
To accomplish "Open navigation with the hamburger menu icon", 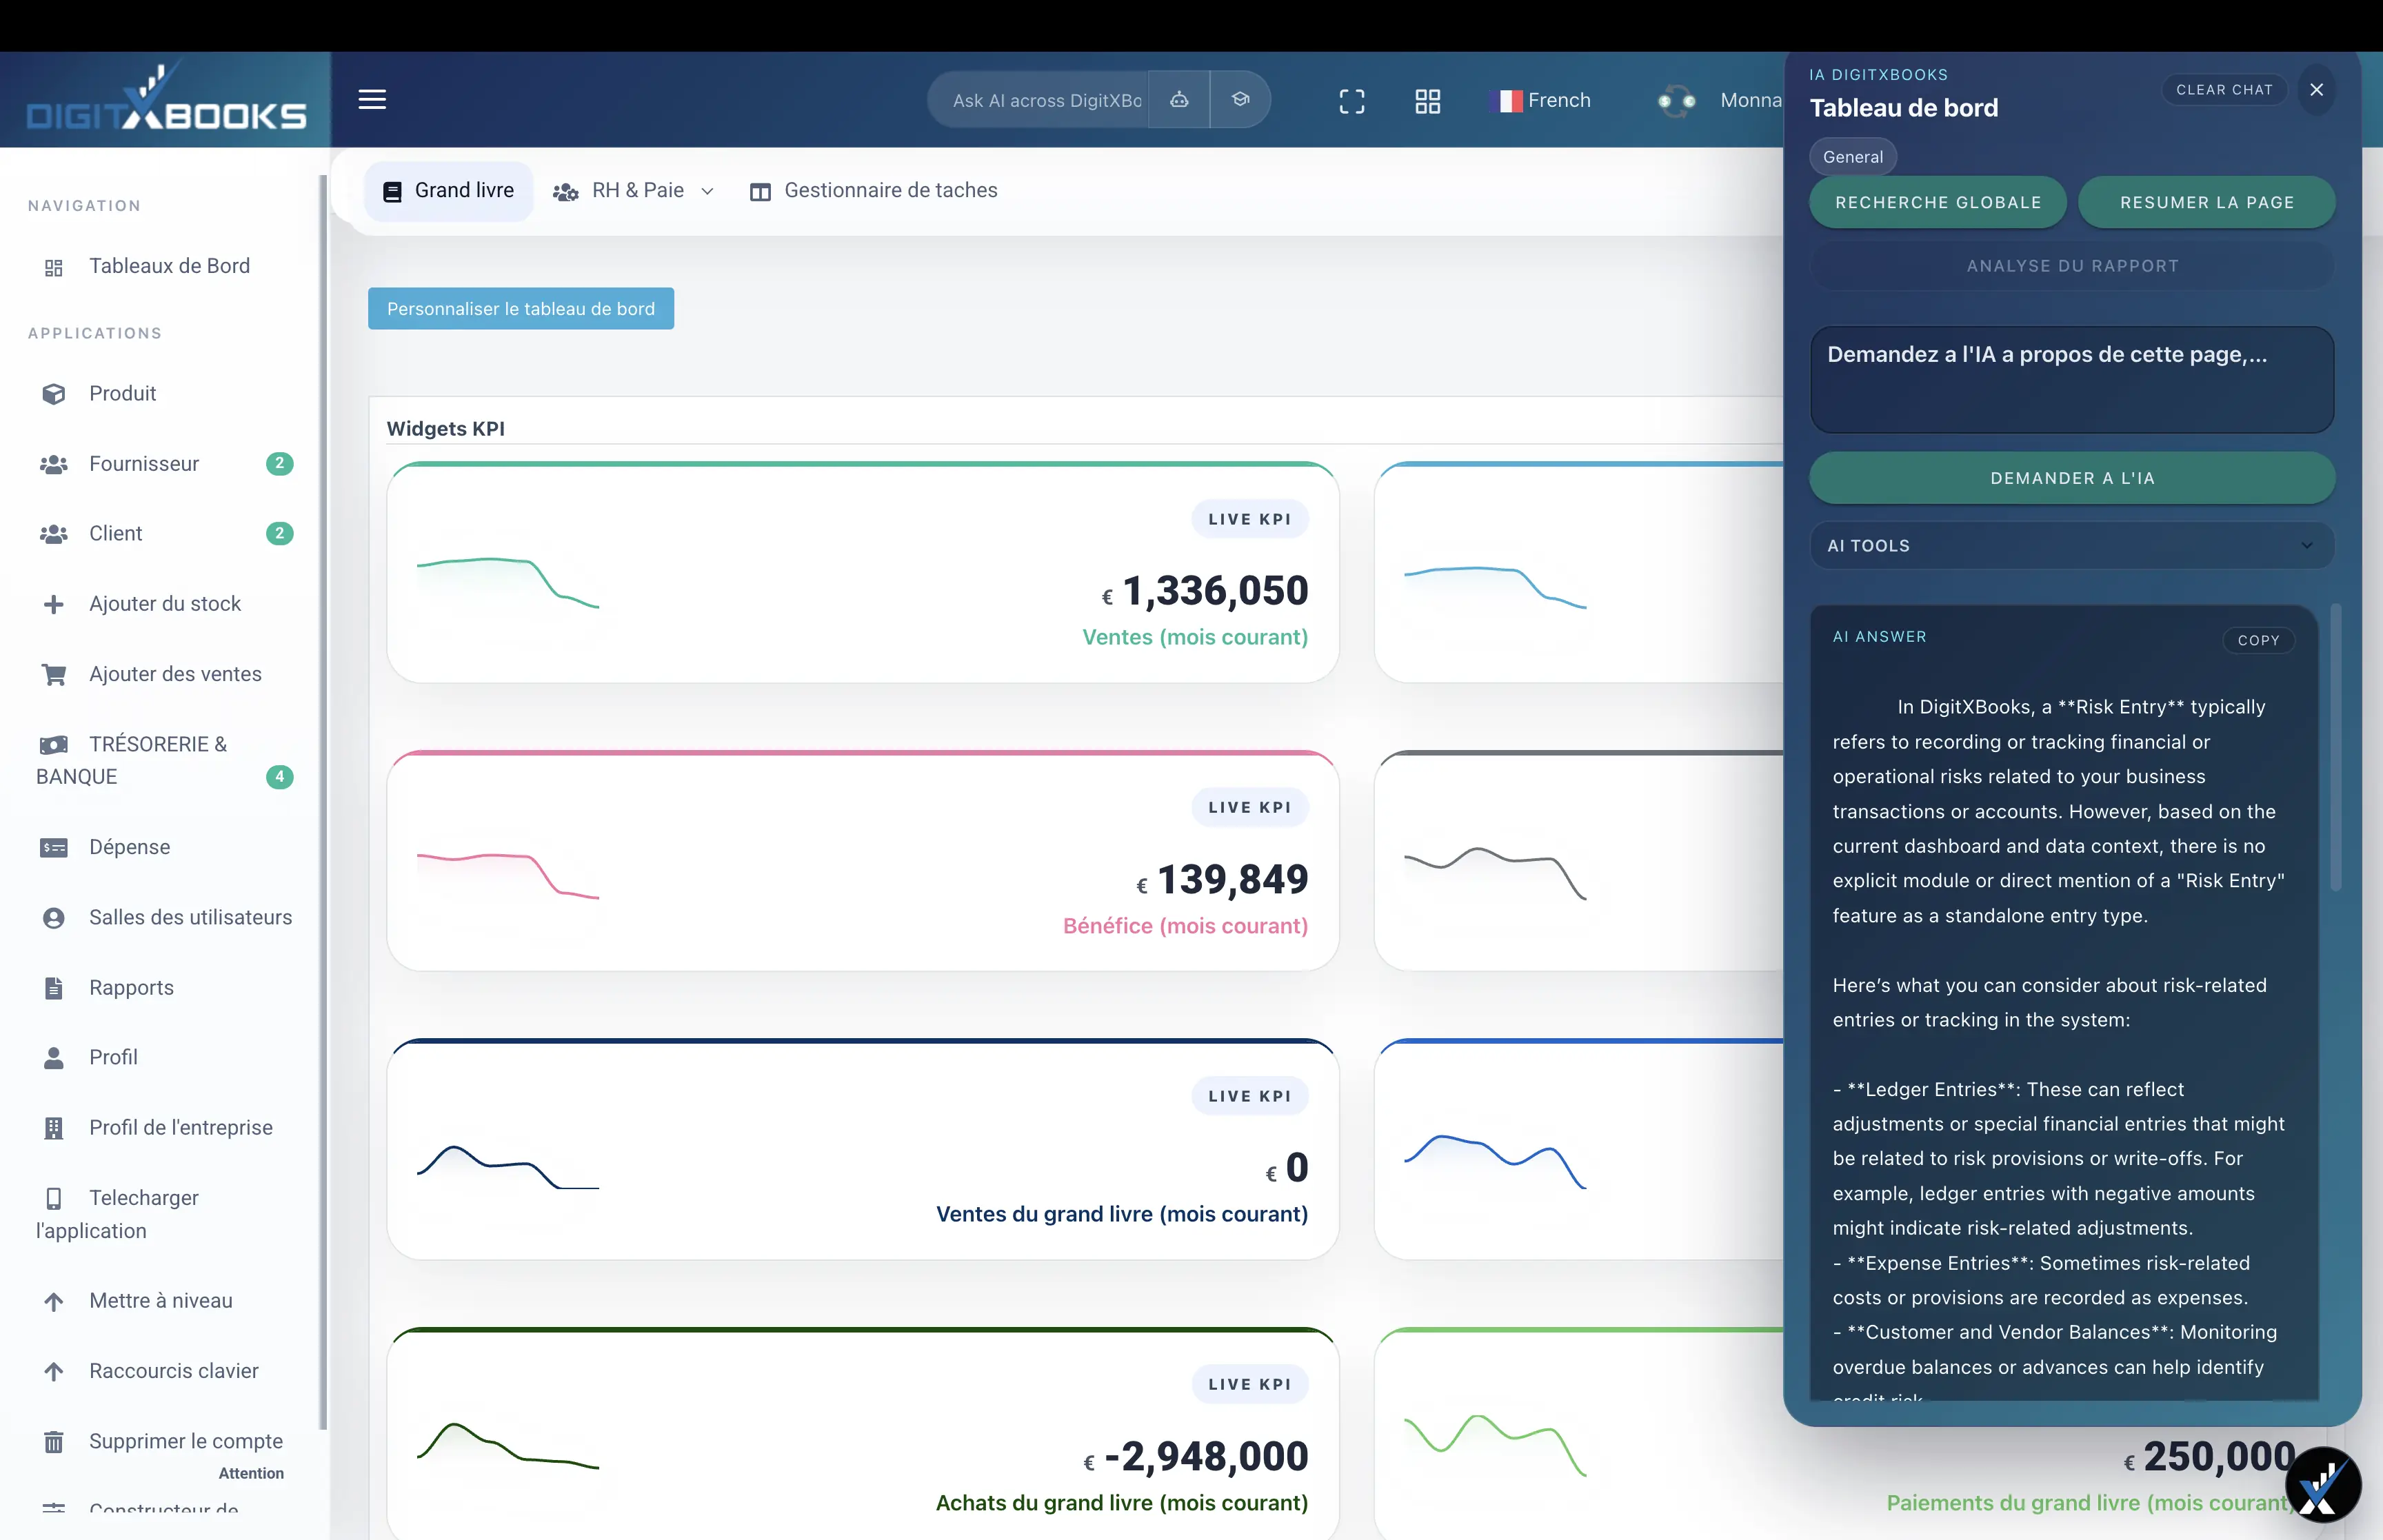I will (371, 99).
